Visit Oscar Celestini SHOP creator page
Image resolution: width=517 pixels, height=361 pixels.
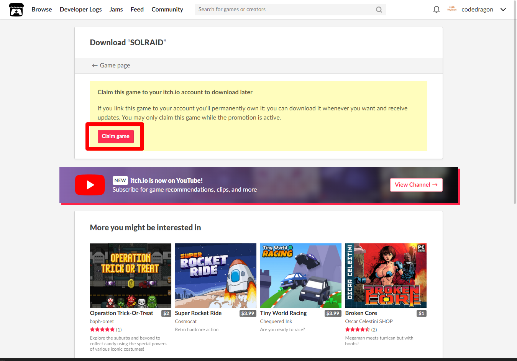pos(369,322)
